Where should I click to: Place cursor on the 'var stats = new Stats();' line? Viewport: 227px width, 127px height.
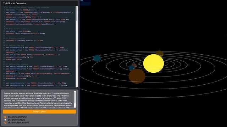pyautogui.click(x=18, y=31)
